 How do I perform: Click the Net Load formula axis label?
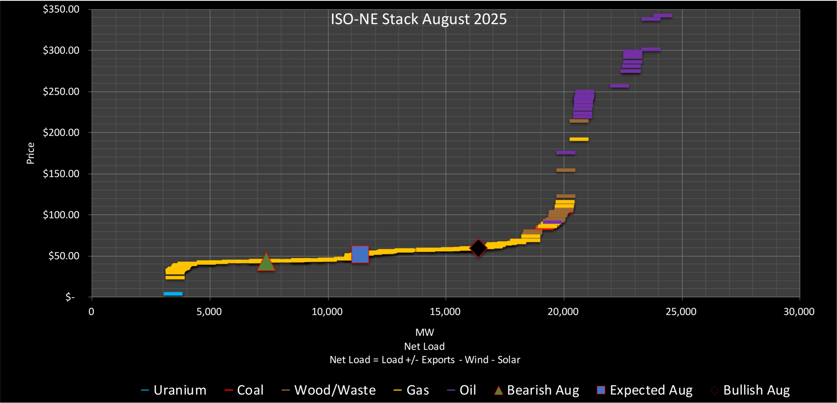coord(424,360)
